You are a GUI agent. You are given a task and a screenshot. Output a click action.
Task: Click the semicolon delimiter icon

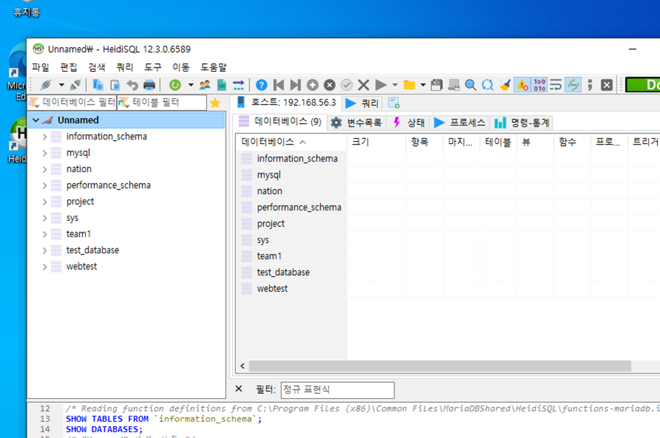tap(590, 85)
